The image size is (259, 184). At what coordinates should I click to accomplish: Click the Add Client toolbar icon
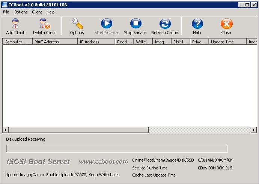(x=15, y=24)
